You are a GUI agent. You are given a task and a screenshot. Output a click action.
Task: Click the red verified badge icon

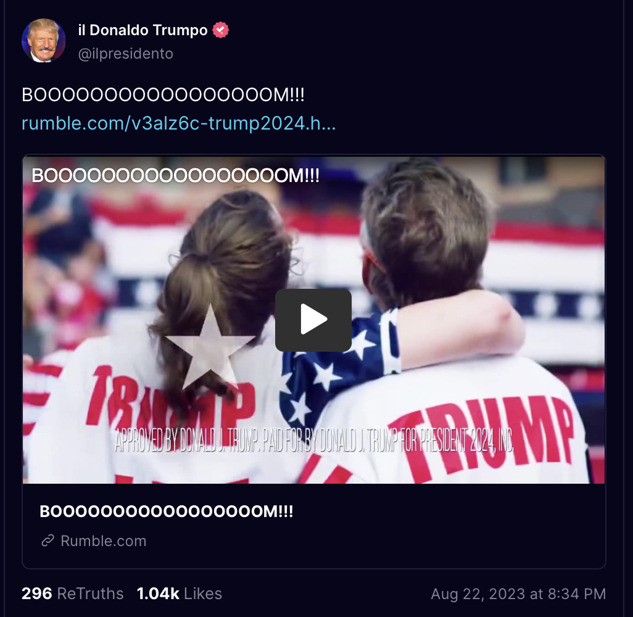(x=220, y=30)
